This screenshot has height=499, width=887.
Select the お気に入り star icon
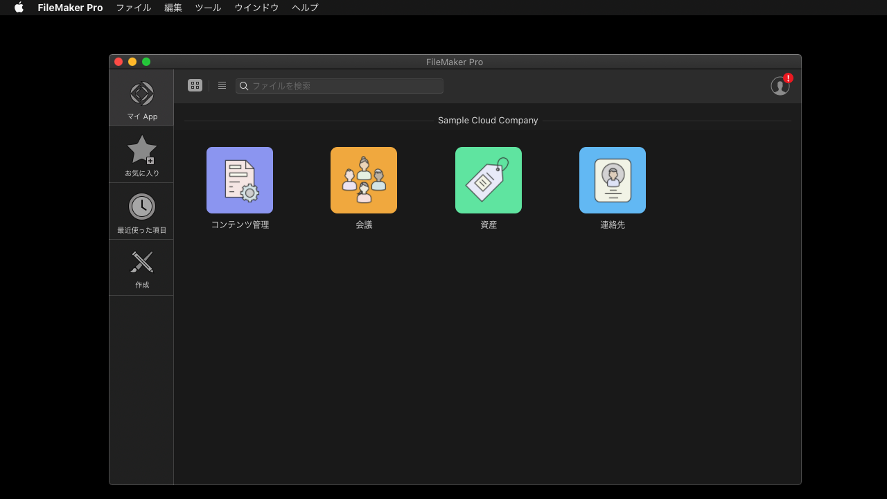click(141, 149)
